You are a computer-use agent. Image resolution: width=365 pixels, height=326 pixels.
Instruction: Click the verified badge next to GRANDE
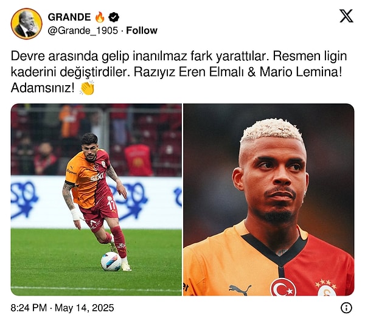point(114,17)
